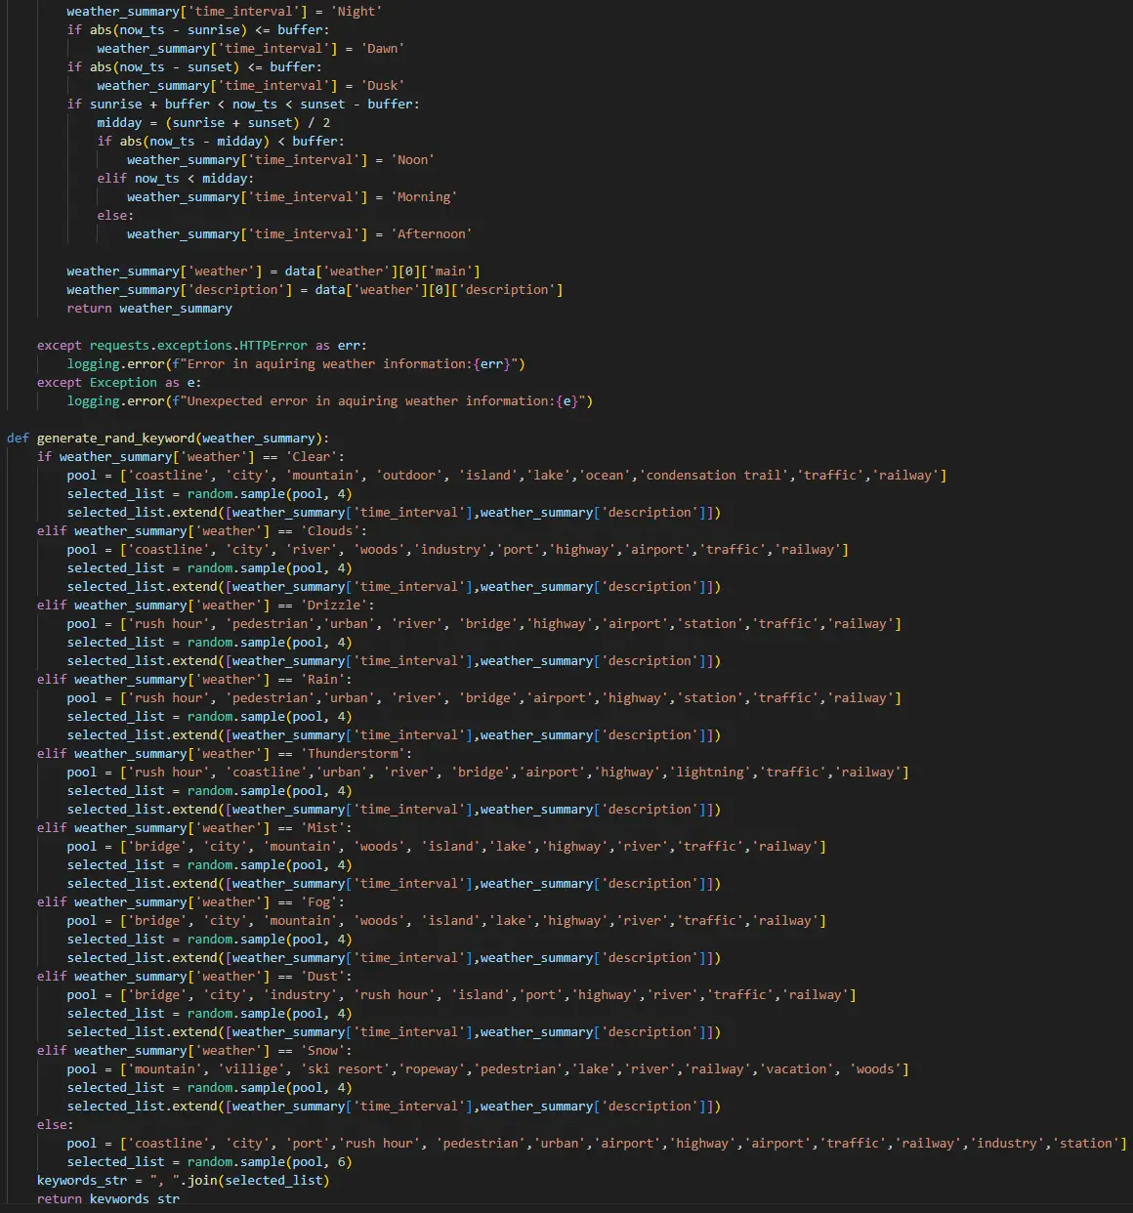Click the 'return weather_summary' statement
The image size is (1133, 1213).
tap(149, 309)
